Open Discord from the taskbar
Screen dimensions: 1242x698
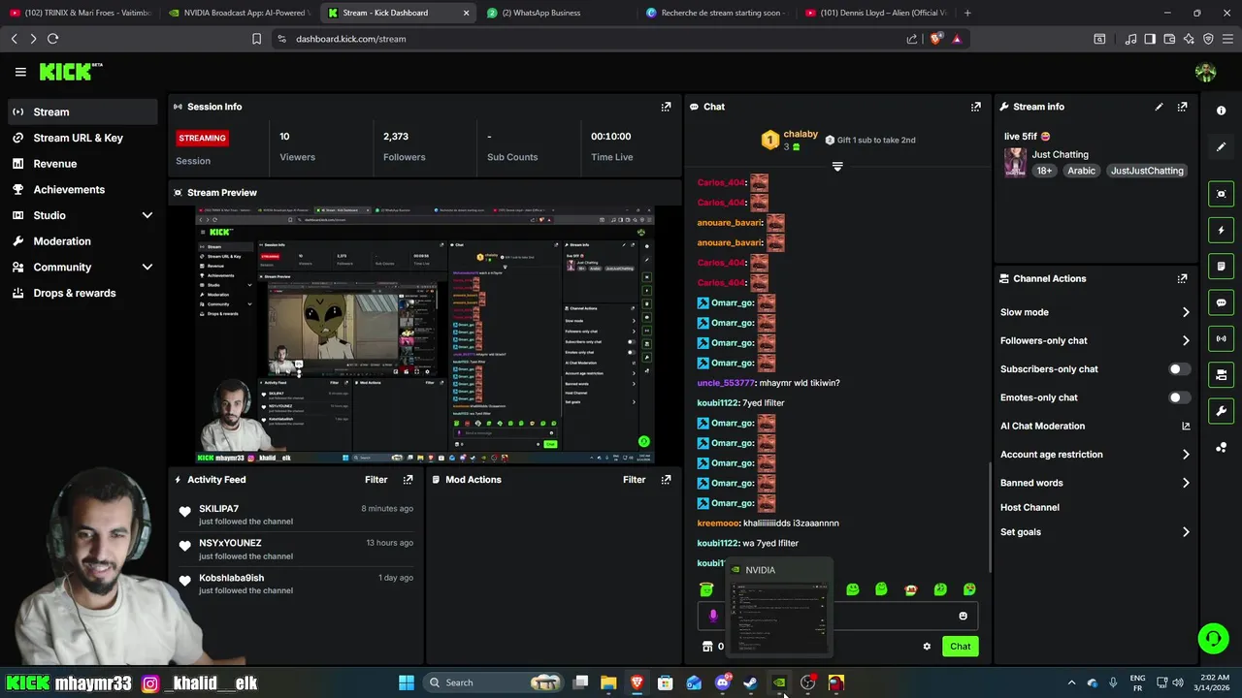pos(722,682)
